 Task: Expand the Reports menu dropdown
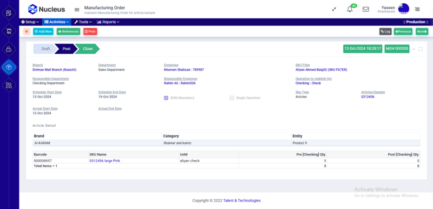[108, 22]
